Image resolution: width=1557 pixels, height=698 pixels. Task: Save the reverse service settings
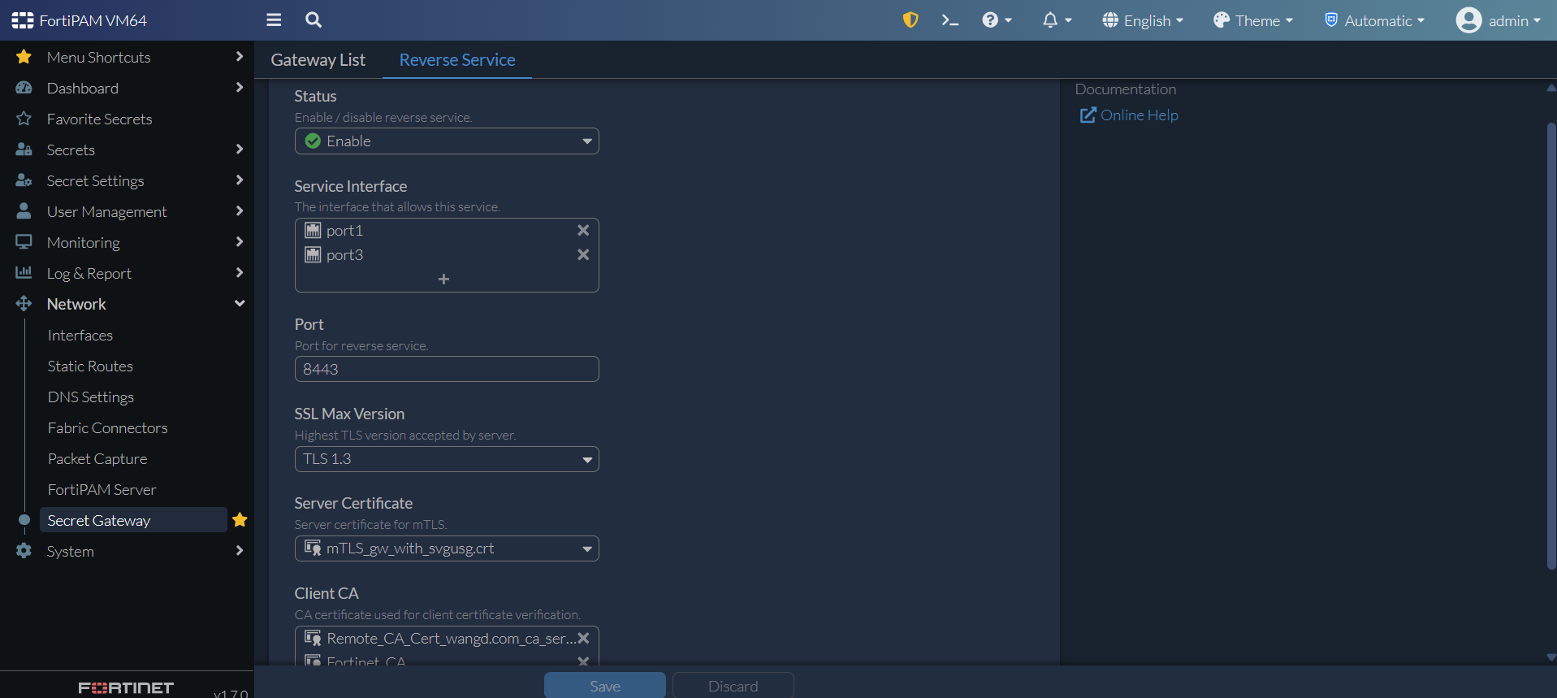coord(605,686)
